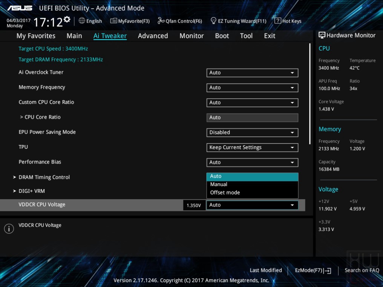The width and height of the screenshot is (383, 287).
Task: Click the EzMode exit arrow icon
Action: pyautogui.click(x=327, y=270)
